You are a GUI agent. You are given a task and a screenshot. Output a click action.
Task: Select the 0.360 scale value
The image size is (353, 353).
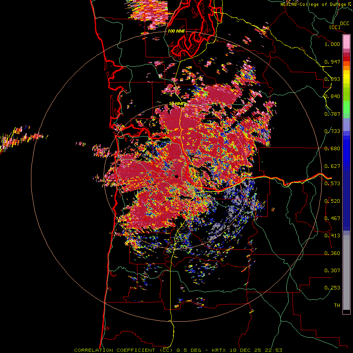pos(332,253)
